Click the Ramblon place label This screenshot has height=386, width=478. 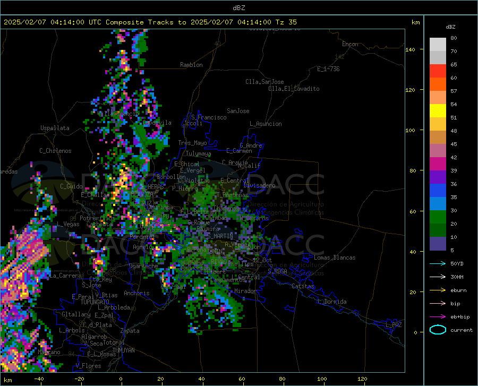click(x=191, y=65)
